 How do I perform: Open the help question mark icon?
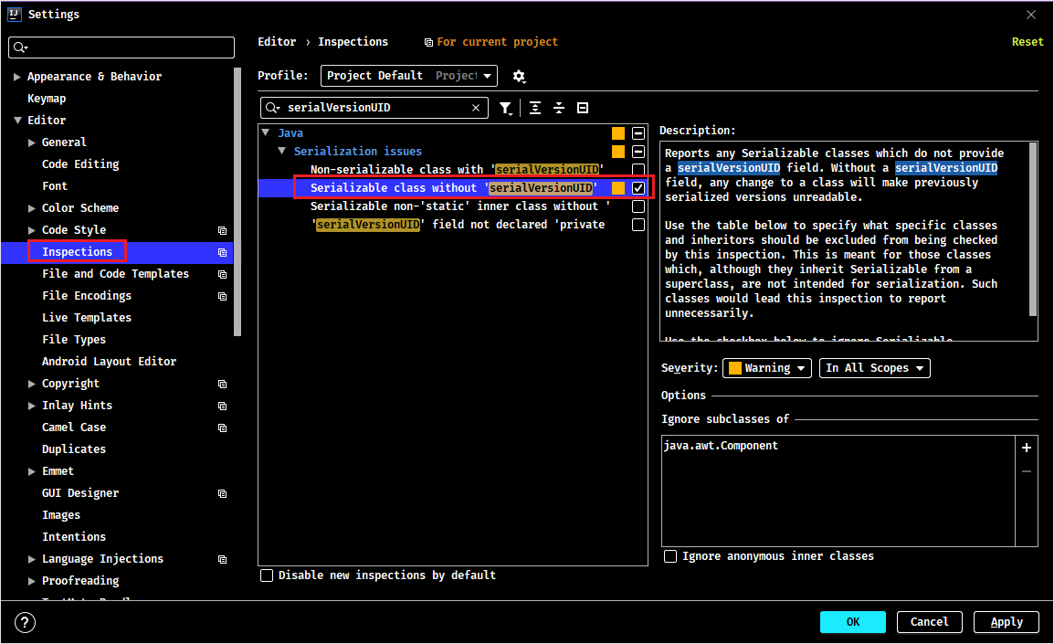[x=25, y=622]
